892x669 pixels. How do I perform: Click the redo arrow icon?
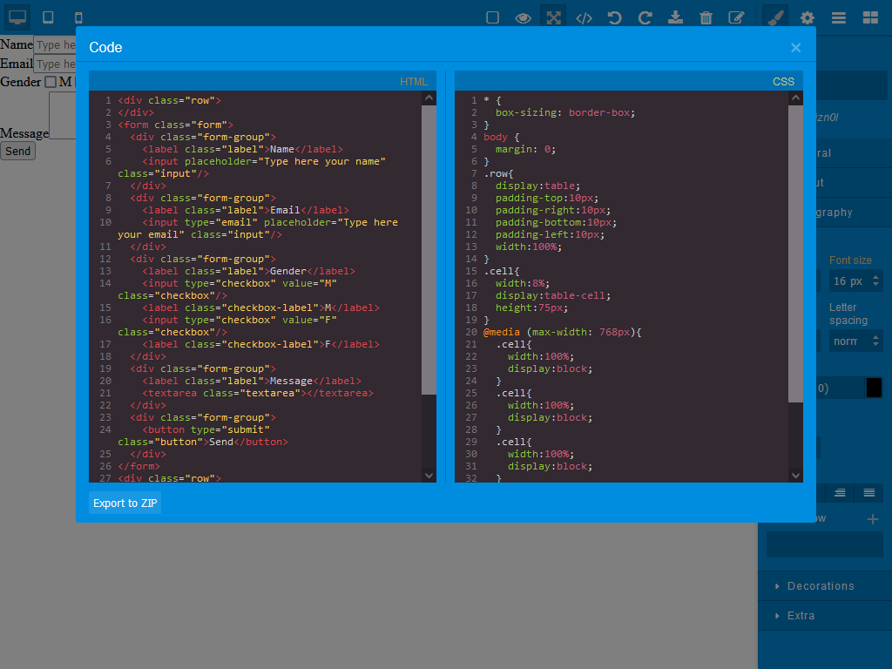point(645,18)
